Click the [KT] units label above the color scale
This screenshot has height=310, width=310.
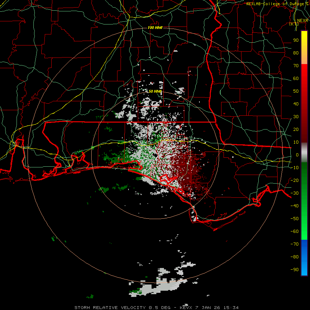[x=294, y=24]
